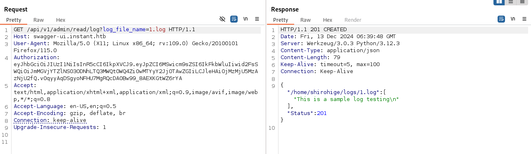Screen dimensions: 531x154
Task: Click the 'User-Agent' header name
Action: (30, 43)
